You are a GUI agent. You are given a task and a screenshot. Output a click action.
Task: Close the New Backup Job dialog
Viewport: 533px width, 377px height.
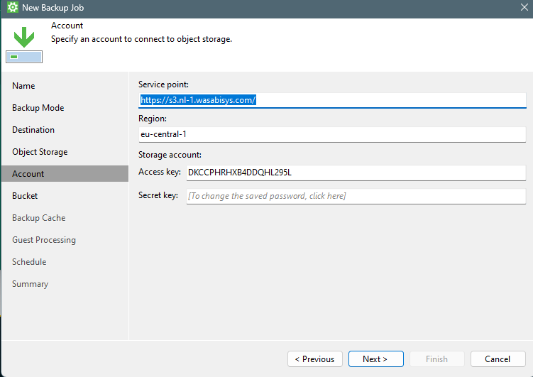tap(524, 8)
